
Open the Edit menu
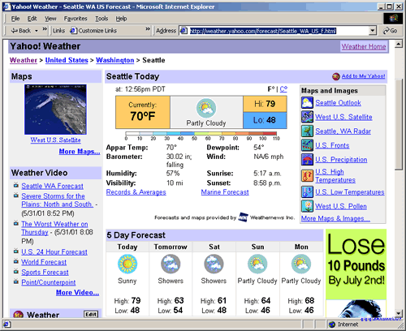point(32,19)
